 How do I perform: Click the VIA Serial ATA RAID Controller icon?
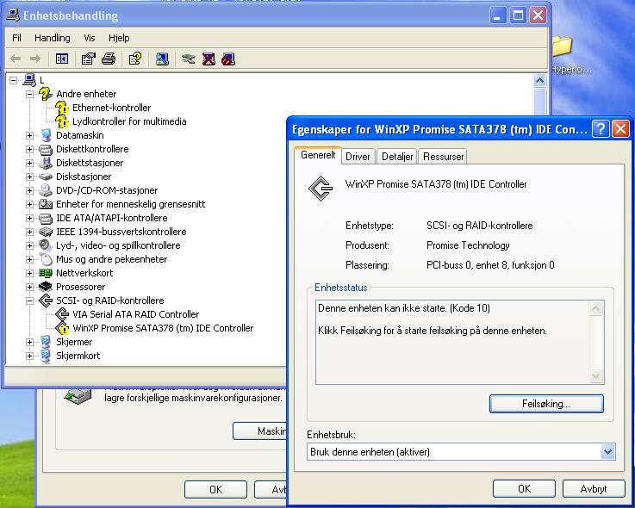(x=61, y=314)
